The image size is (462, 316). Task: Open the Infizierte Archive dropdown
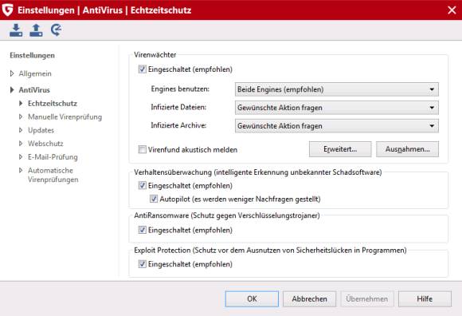(x=336, y=126)
